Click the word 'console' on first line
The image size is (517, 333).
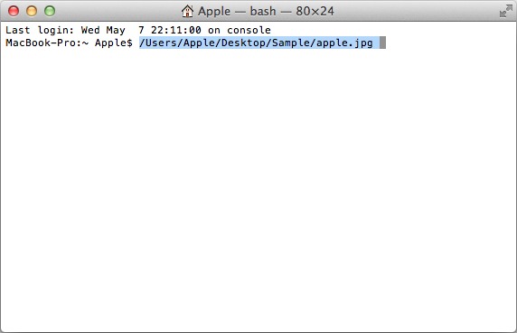[x=249, y=30]
